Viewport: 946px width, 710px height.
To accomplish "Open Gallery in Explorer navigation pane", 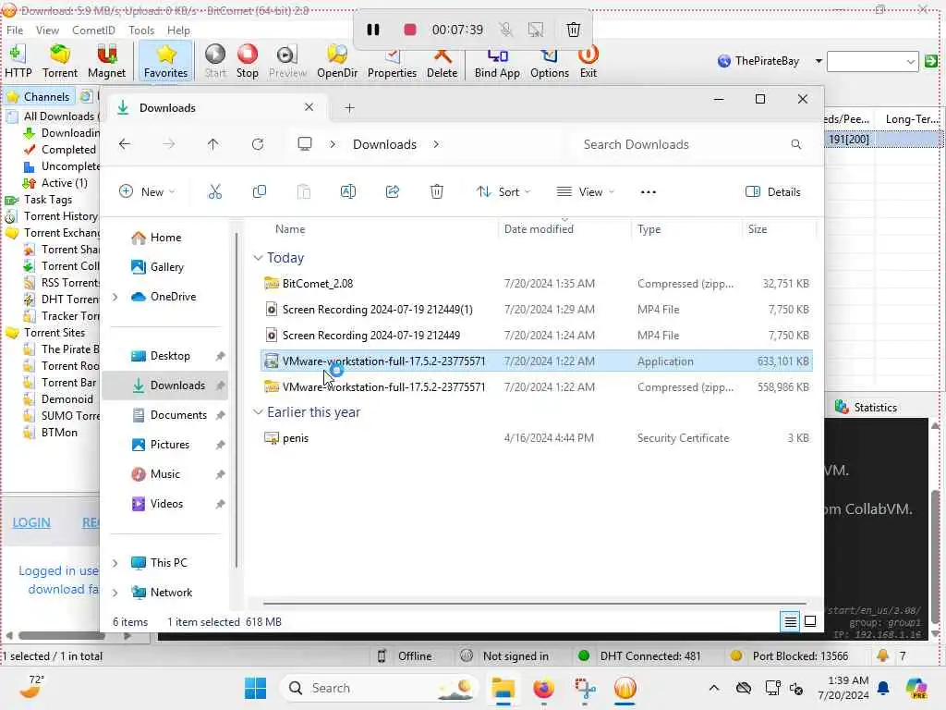I will 167,267.
